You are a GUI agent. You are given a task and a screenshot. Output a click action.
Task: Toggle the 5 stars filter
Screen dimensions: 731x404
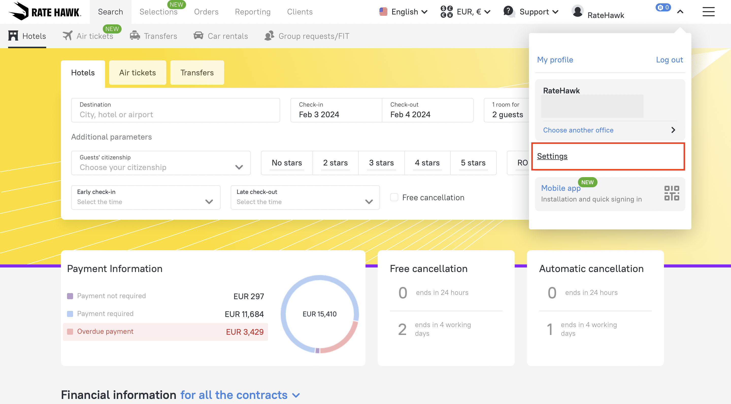(473, 163)
